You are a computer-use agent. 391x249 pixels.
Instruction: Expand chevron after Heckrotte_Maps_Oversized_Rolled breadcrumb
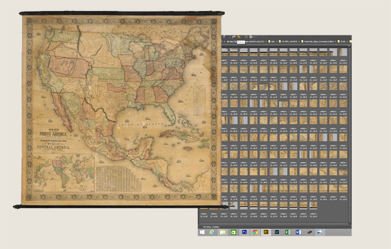point(337,41)
